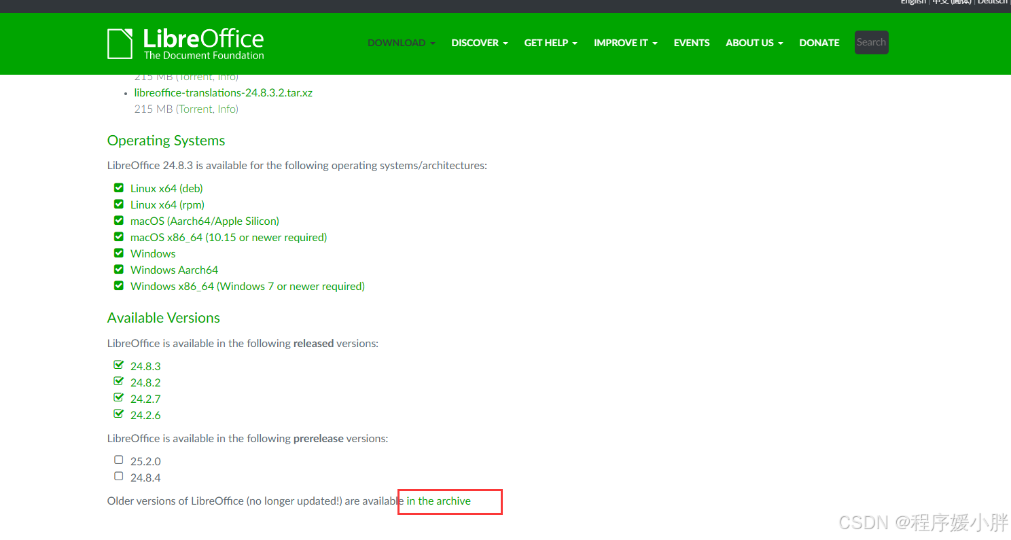
Task: Open the ABOUT US dropdown
Action: 754,43
